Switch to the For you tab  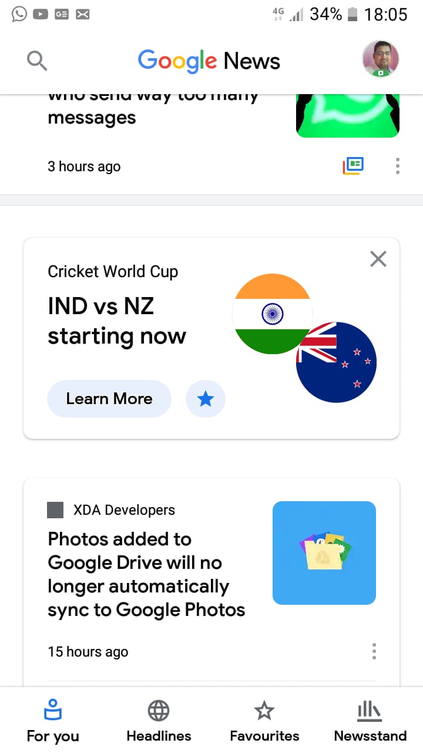click(x=53, y=721)
